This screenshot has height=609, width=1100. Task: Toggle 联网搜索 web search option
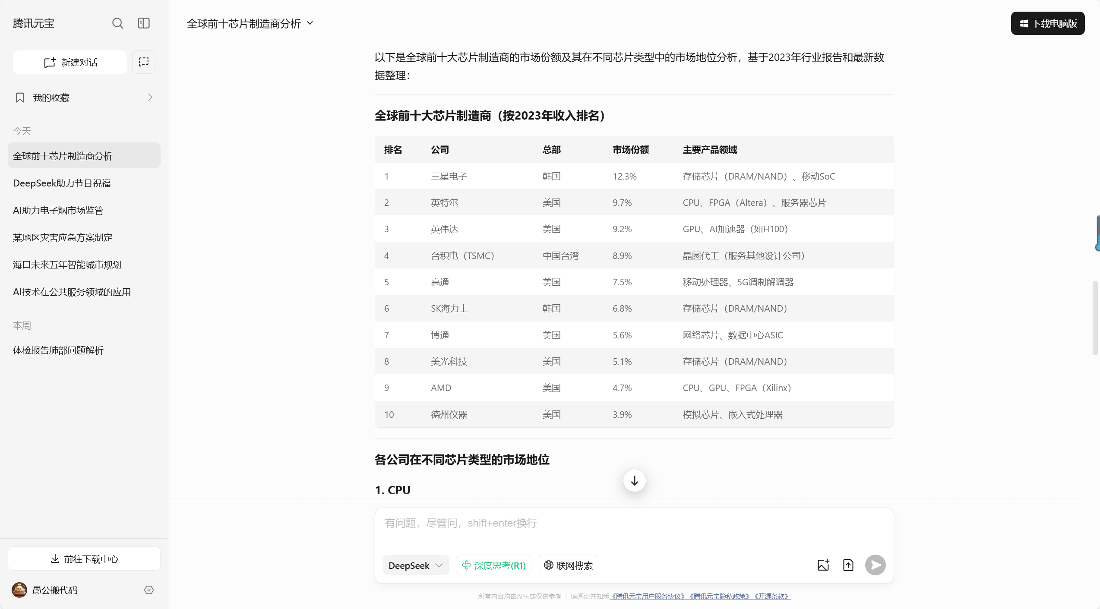tap(568, 565)
